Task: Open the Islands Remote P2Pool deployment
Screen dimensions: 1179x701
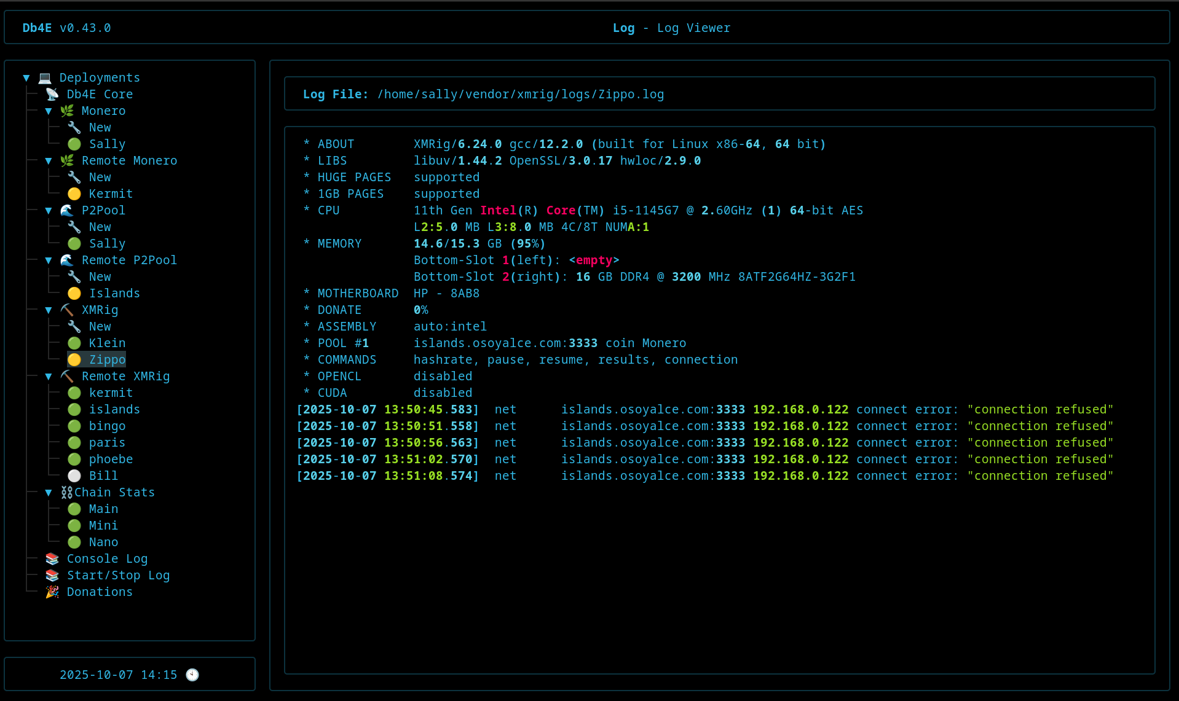Action: [114, 293]
